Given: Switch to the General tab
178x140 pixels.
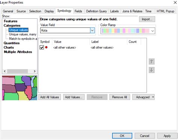Looking at the screenshot, I should click(8, 11).
